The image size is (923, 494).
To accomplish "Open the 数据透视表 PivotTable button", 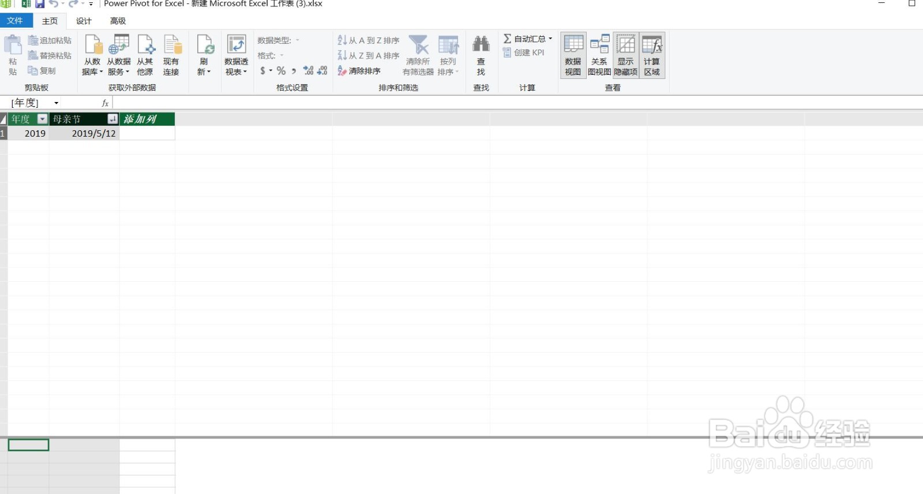I will click(x=237, y=55).
